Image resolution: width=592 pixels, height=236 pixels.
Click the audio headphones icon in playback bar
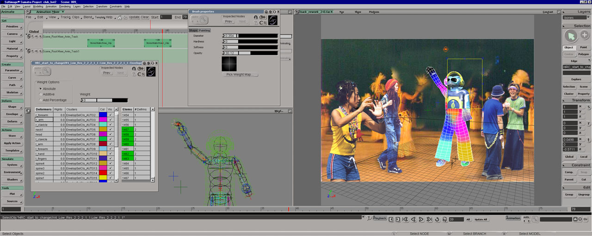444,219
